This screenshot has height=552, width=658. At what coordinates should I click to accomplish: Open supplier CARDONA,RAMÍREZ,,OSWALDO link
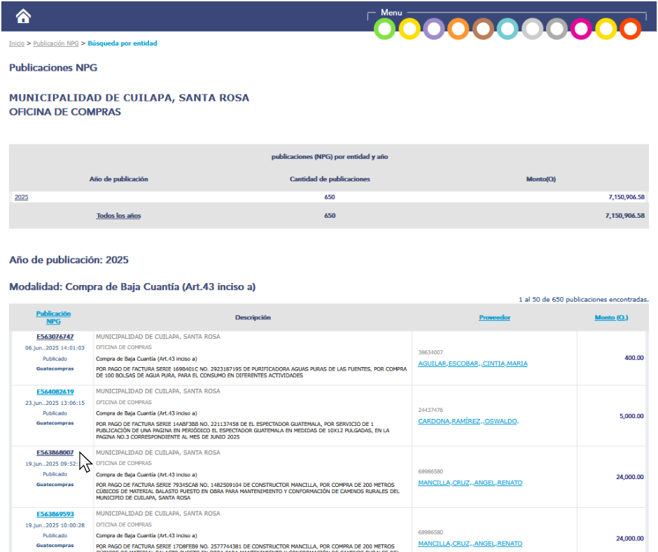click(x=468, y=421)
